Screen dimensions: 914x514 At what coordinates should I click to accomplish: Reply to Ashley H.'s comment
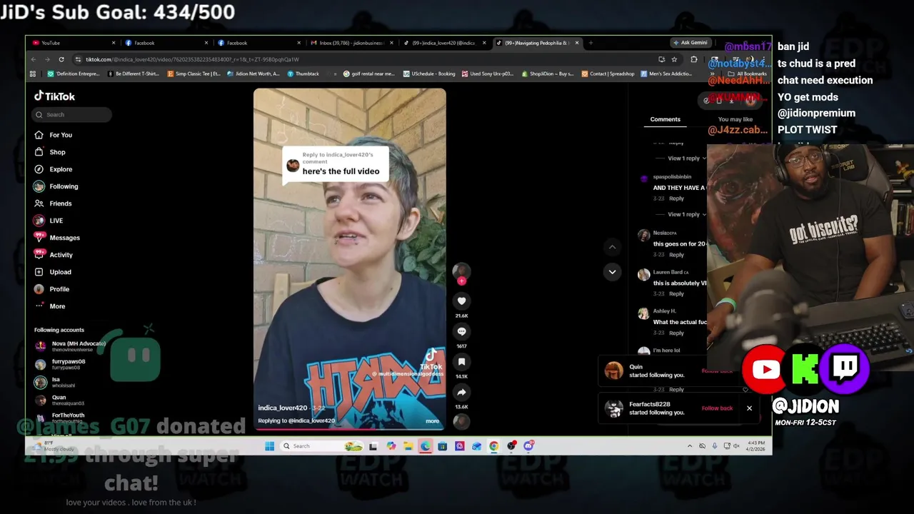click(x=676, y=333)
